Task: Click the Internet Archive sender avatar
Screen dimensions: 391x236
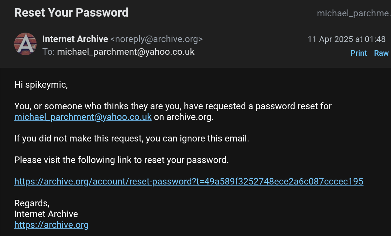Action: (25, 44)
